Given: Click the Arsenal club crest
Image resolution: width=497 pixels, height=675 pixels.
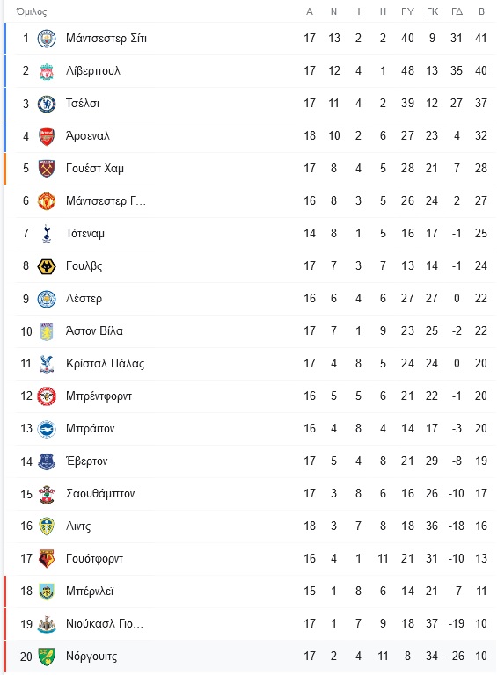Looking at the screenshot, I should 47,136.
